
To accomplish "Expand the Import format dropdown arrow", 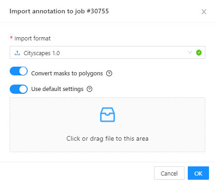I will (x=190, y=52).
